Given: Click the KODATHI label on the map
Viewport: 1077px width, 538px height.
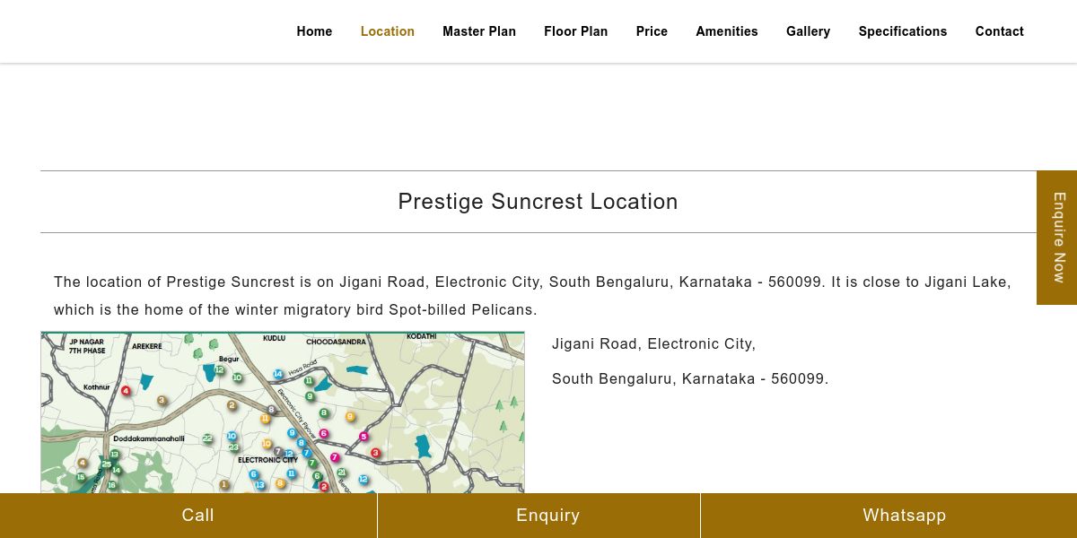Looking at the screenshot, I should coord(421,336).
